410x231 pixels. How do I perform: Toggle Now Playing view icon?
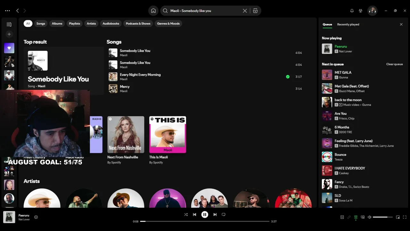(342, 217)
